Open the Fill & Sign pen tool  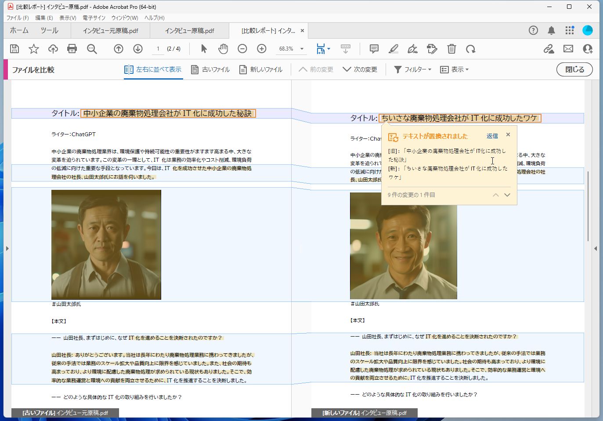[412, 49]
